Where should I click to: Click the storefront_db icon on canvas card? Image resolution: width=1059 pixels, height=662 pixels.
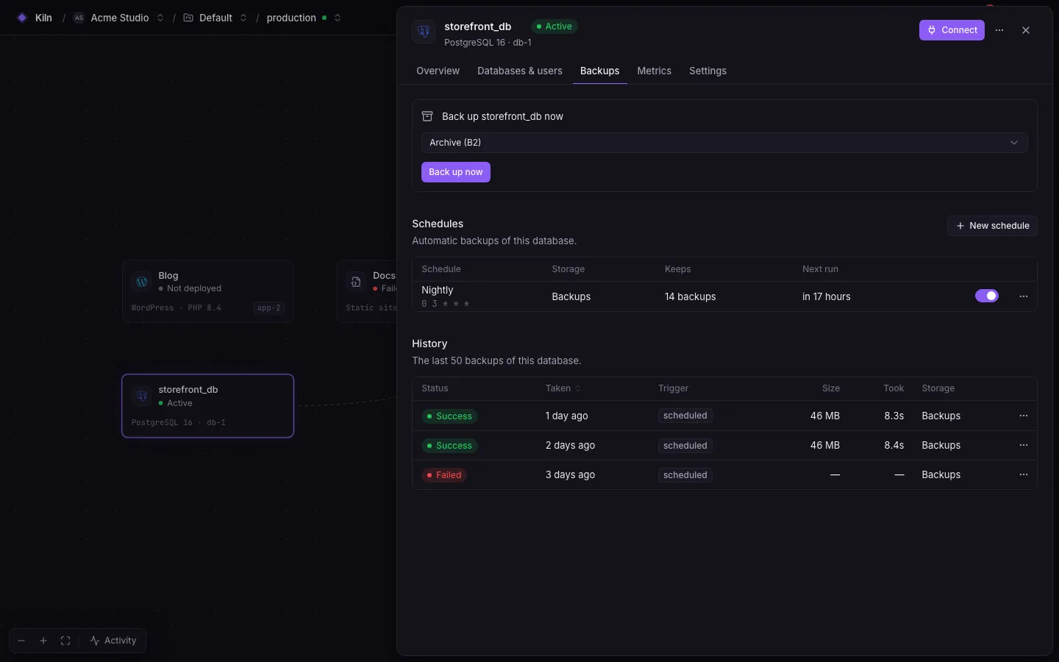[141, 396]
